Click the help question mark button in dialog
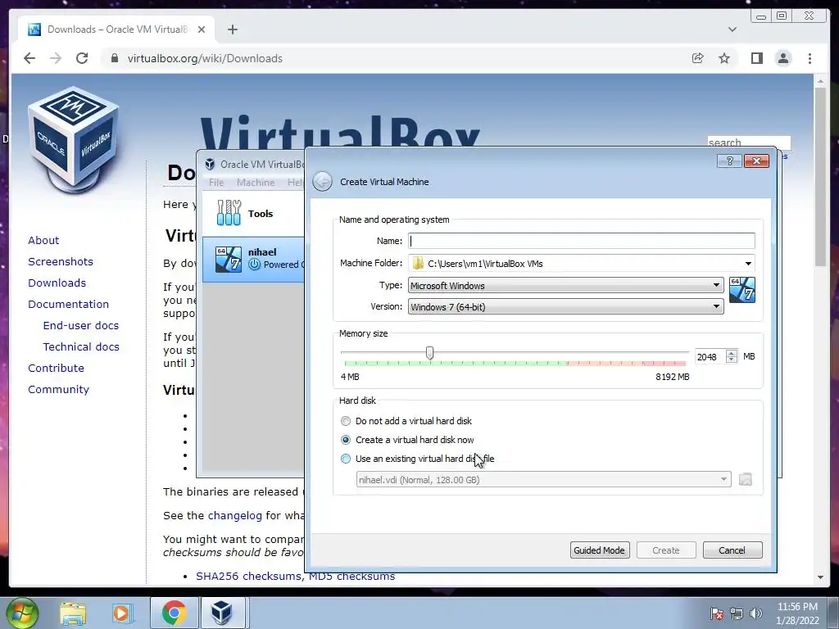Screen dimensions: 839x629 tap(729, 161)
